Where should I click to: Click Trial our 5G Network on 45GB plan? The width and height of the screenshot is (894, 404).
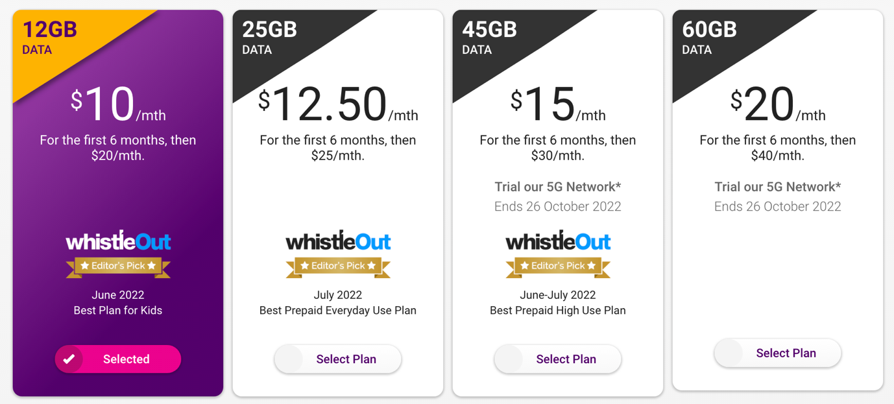pyautogui.click(x=558, y=187)
